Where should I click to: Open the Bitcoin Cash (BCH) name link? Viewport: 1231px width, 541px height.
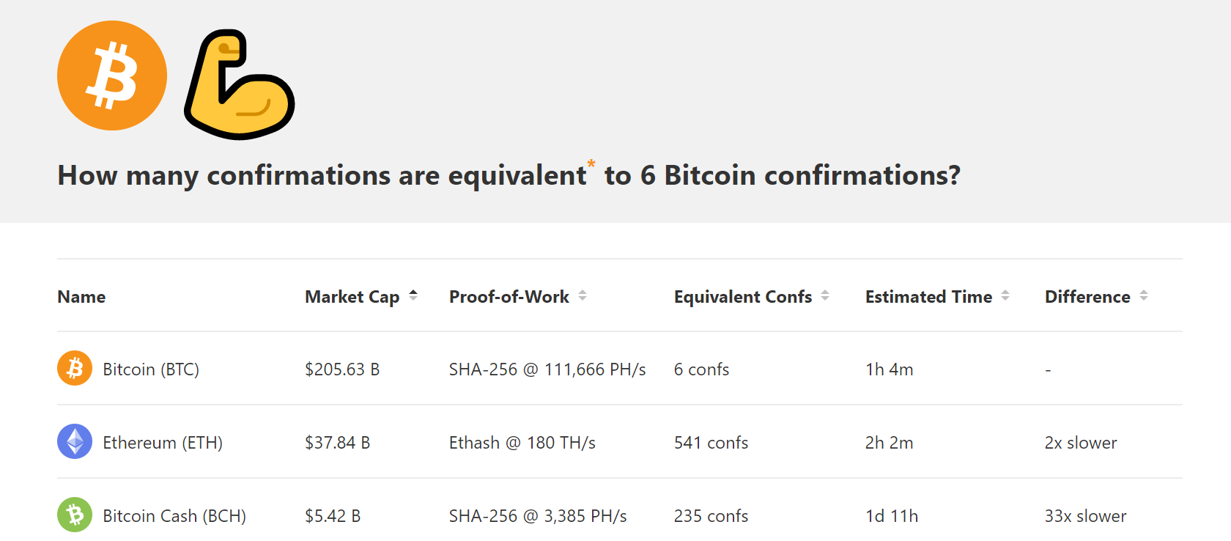174,516
